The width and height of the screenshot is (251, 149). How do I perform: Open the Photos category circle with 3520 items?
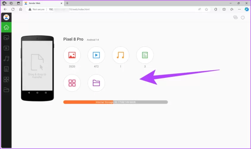(x=72, y=55)
